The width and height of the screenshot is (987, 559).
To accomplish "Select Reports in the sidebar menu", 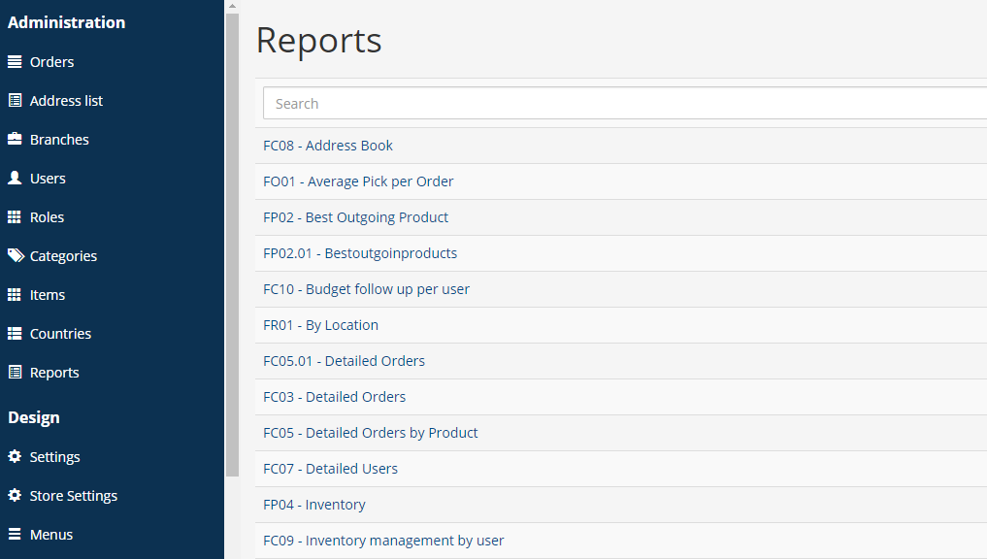I will click(54, 373).
